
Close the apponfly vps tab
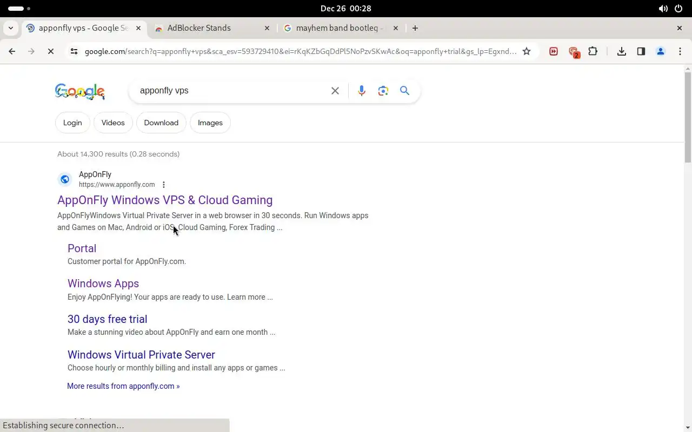tap(138, 28)
